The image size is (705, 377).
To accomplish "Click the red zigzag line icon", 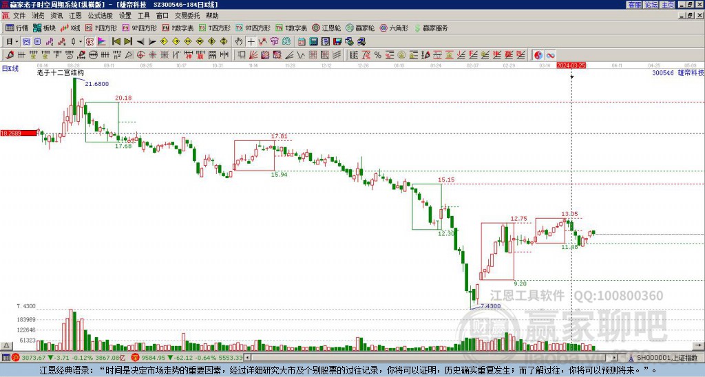I will [x=262, y=41].
